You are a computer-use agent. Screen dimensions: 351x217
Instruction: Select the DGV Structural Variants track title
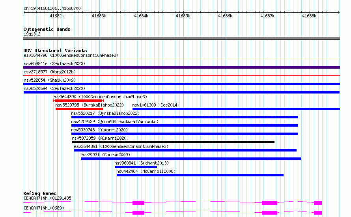(x=55, y=51)
